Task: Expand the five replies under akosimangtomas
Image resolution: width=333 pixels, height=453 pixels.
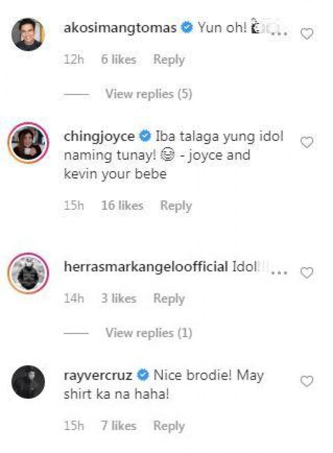Action: [149, 94]
